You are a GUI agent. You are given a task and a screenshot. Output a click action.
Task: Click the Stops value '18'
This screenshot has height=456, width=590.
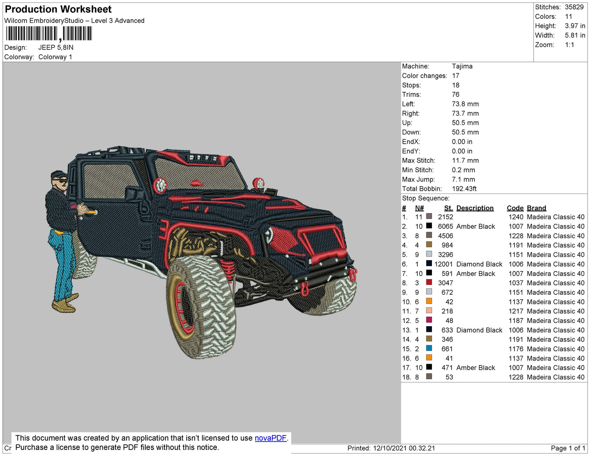(x=456, y=85)
